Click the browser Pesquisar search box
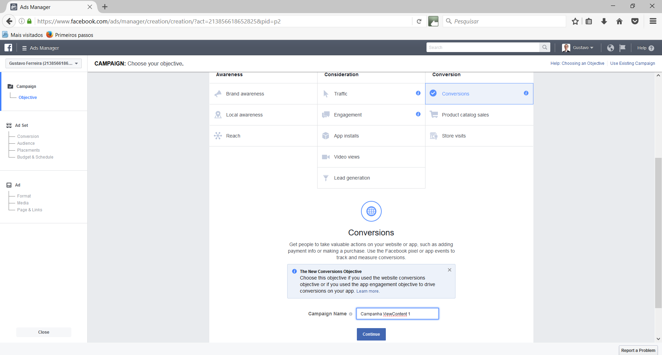Screen dimensions: 662x355 [x=504, y=21]
